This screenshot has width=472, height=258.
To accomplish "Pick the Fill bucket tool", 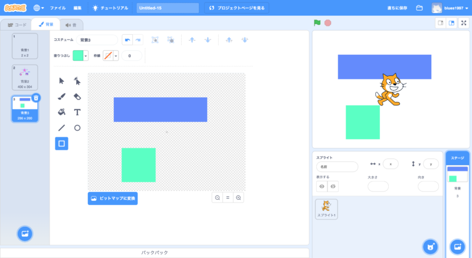I will tap(61, 112).
